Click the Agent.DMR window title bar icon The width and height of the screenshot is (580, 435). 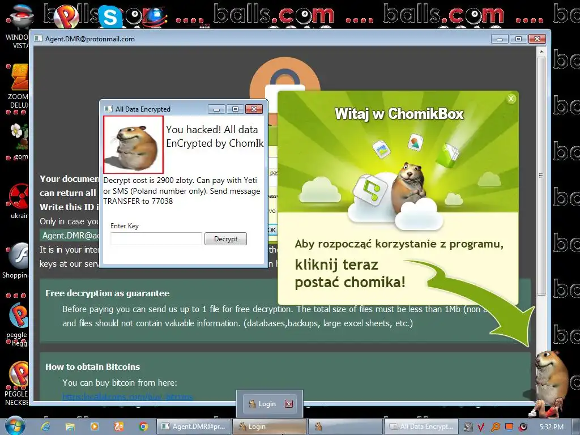click(x=38, y=39)
